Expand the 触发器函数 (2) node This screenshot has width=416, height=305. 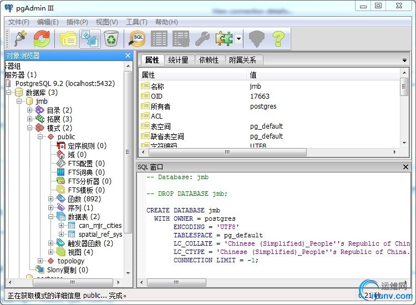point(50,243)
